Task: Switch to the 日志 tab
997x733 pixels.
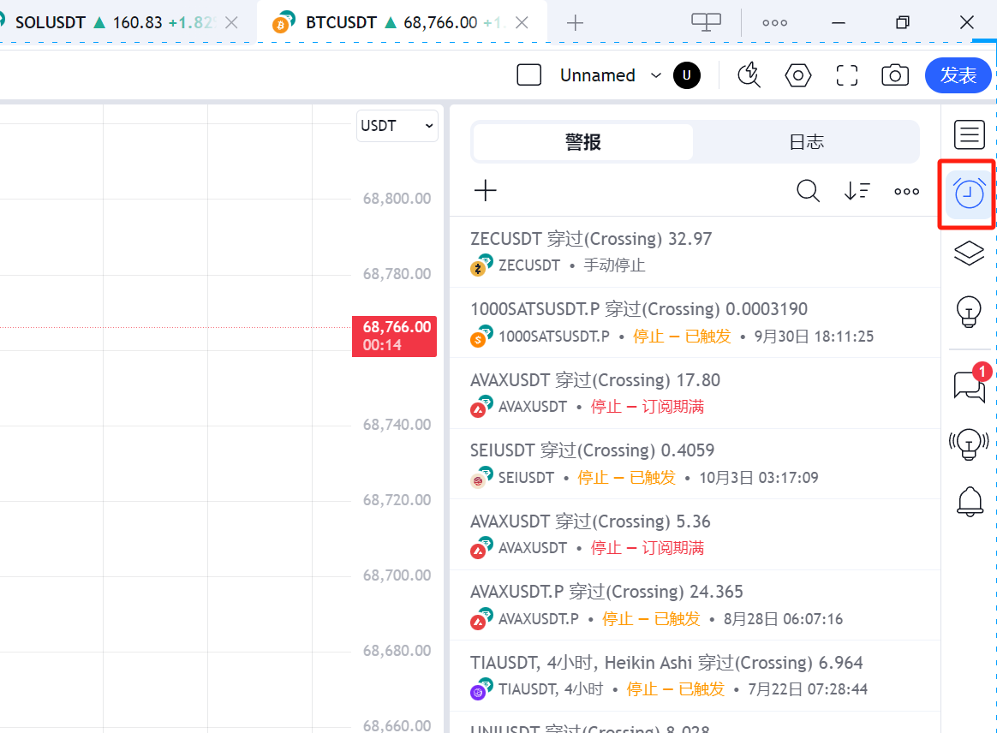Action: [806, 142]
